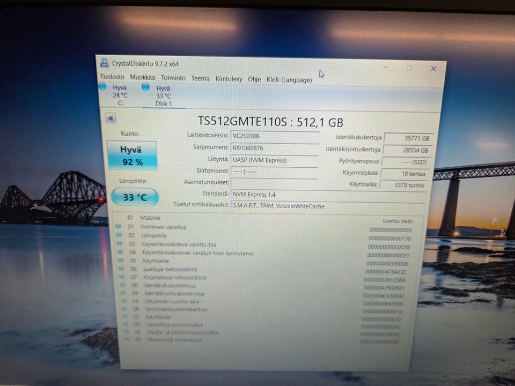Image resolution: width=515 pixels, height=386 pixels.
Task: Click the Tuetut ominaisuudet field
Action: tap(328, 206)
